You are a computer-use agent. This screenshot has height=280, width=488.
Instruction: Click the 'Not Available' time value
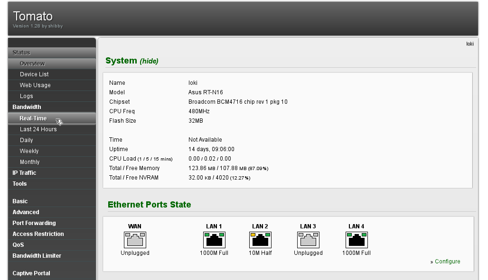205,140
